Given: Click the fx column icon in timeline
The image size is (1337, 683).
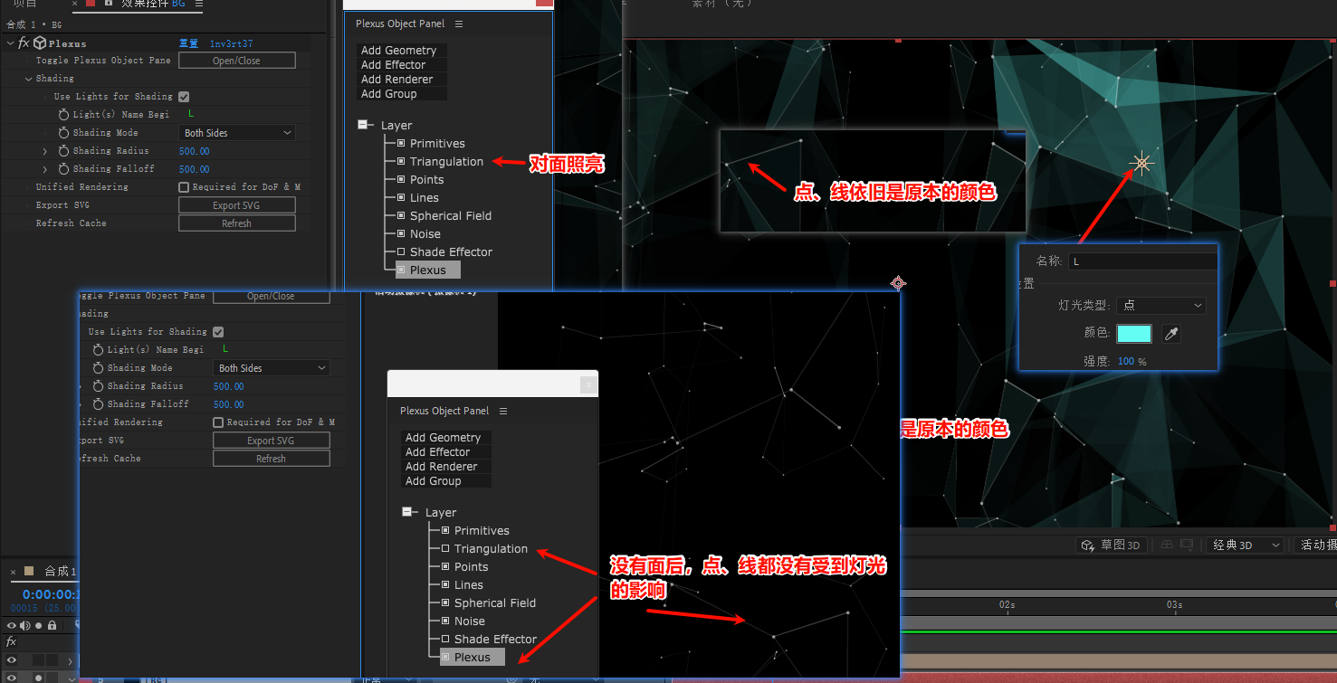Looking at the screenshot, I should pos(12,642).
